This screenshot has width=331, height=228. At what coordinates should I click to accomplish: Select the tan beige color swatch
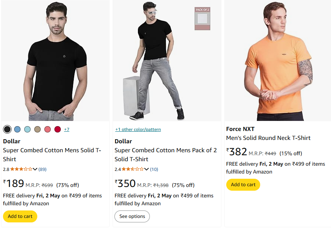(x=37, y=129)
